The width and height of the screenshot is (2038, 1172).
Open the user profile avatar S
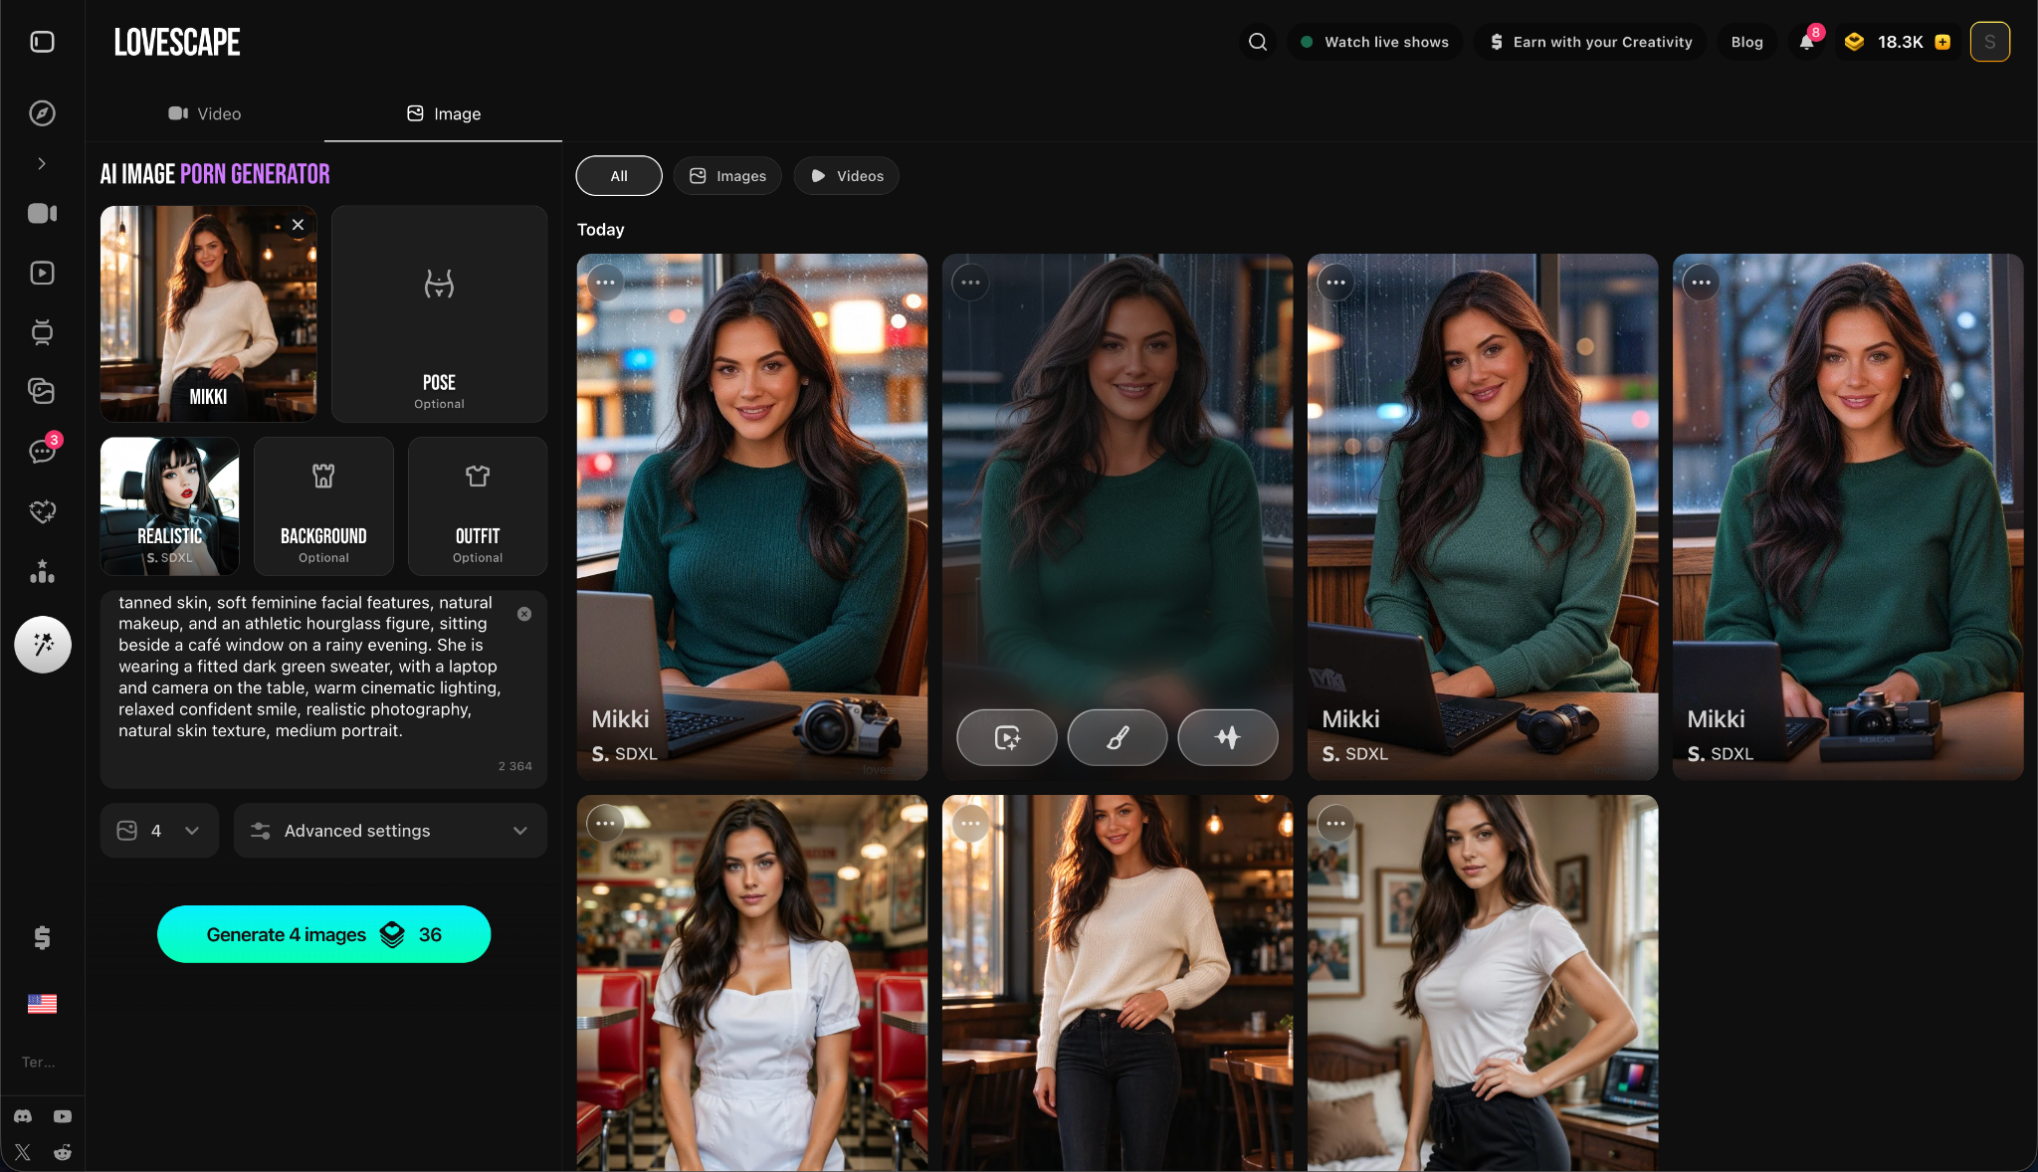coord(1990,42)
